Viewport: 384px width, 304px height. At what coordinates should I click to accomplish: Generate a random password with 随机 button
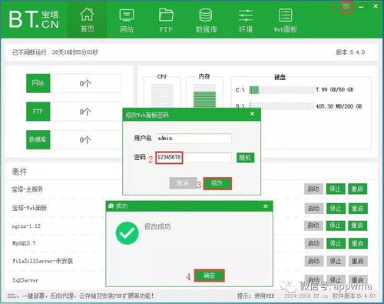245,158
